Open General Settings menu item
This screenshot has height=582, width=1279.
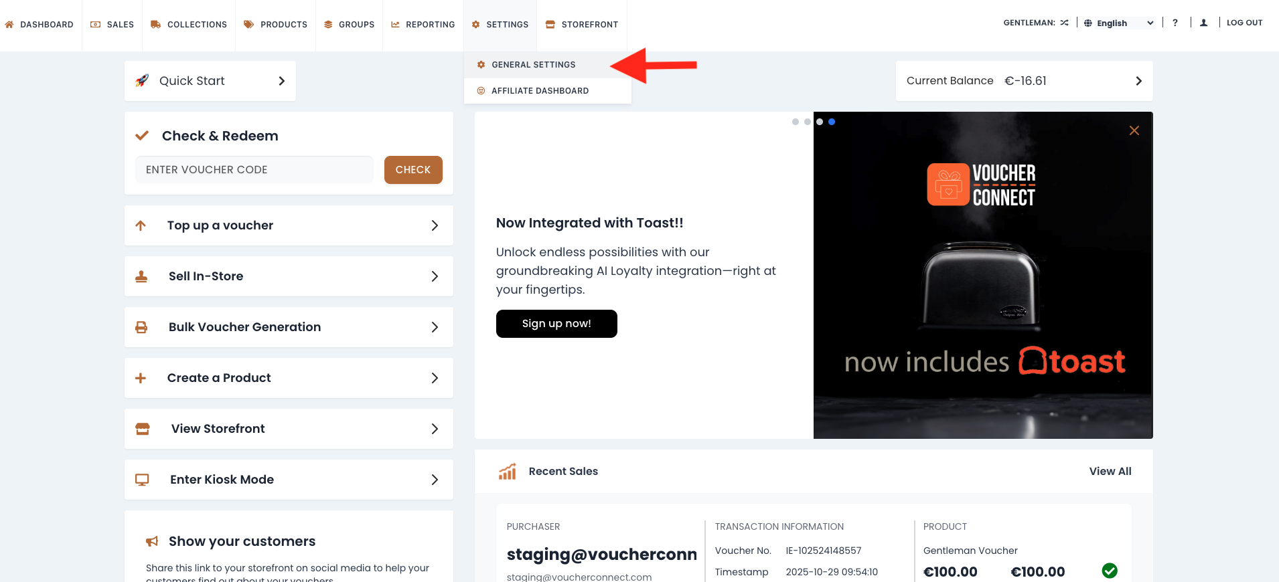pyautogui.click(x=533, y=65)
